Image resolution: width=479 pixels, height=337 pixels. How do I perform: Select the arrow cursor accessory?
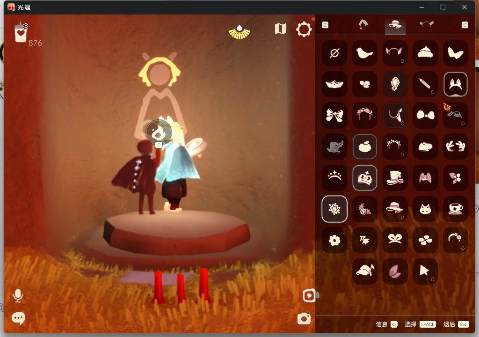[425, 271]
